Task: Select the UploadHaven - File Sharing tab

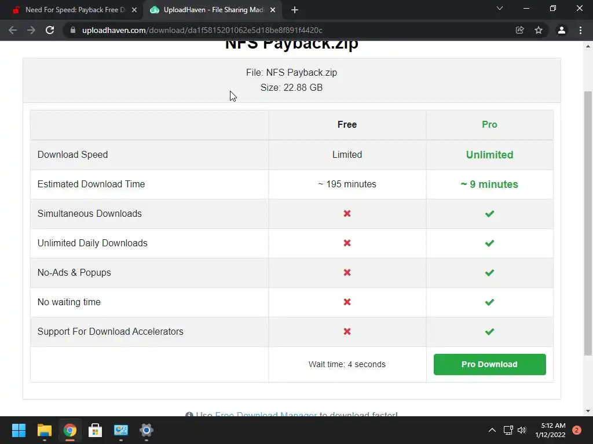Action: pyautogui.click(x=213, y=10)
